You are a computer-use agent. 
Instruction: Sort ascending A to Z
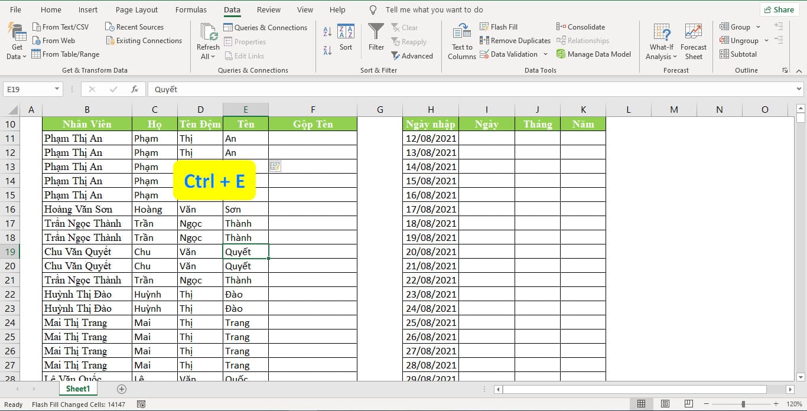[327, 32]
